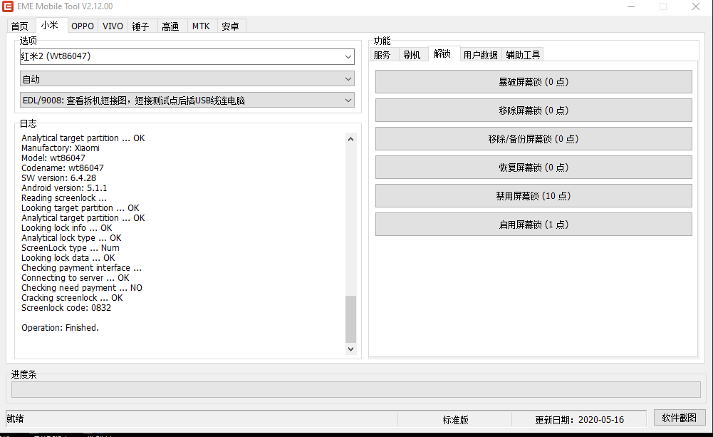Click the 恢复屏幕锁 (0 点) button
The image size is (713, 437).
click(534, 168)
